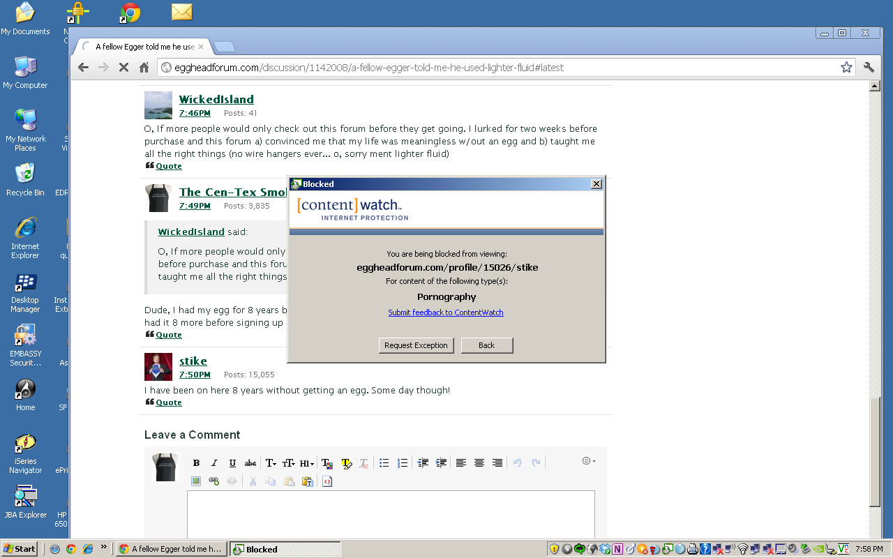Click WickedIsland's avatar thumbnail
893x558 pixels.
tap(158, 105)
